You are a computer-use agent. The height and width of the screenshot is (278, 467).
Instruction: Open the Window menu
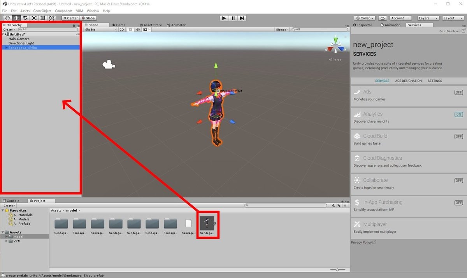coord(93,11)
